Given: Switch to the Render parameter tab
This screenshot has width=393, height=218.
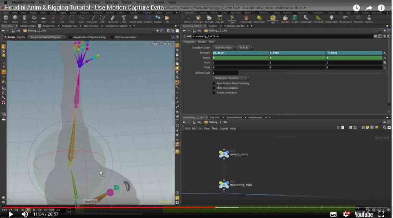Looking at the screenshot, I should (201, 42).
